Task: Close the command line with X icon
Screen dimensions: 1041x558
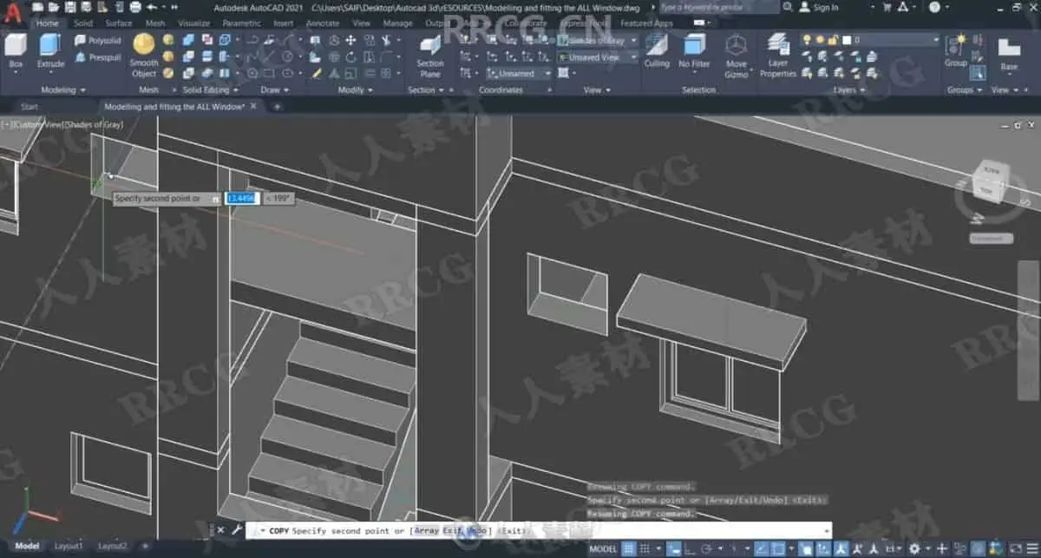Action: point(220,529)
